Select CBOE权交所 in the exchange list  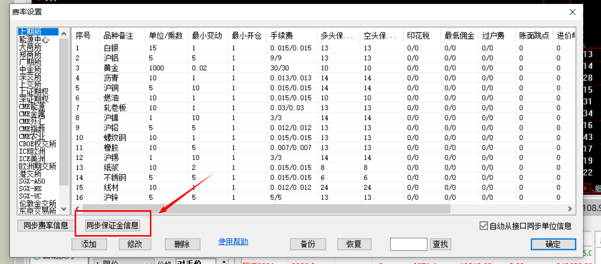[x=38, y=144]
